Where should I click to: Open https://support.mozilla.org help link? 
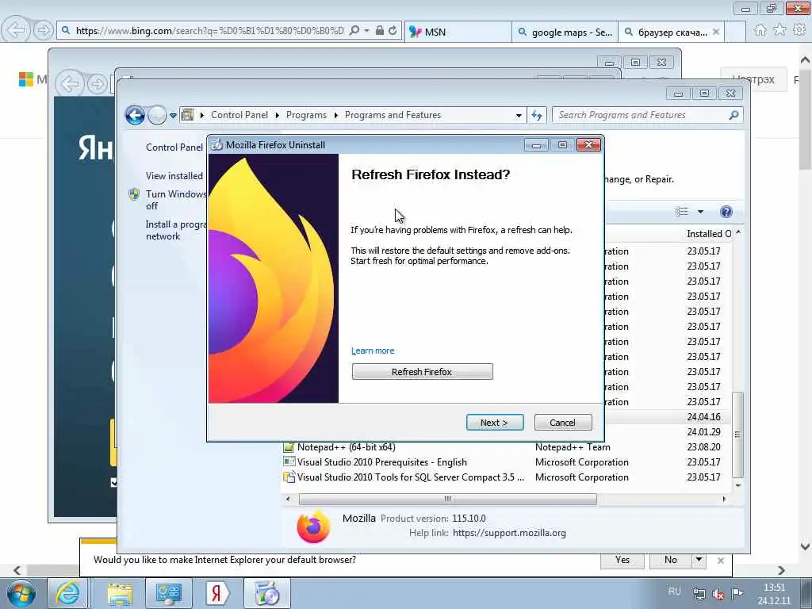tap(509, 533)
